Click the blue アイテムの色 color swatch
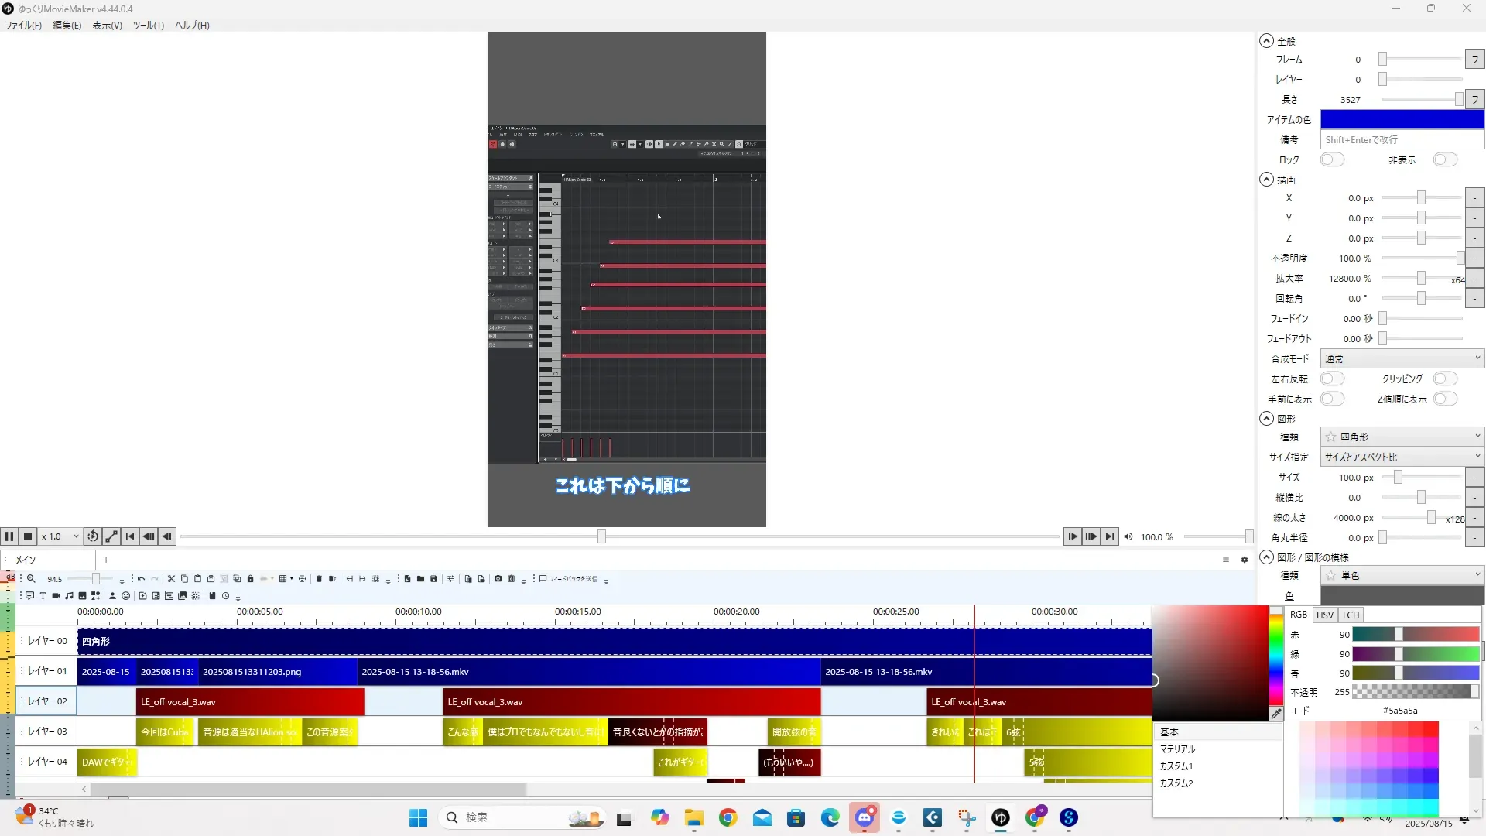Screen dimensions: 1486x836 (x=1402, y=119)
